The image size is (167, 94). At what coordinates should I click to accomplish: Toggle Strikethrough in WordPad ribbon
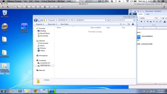click(151, 21)
